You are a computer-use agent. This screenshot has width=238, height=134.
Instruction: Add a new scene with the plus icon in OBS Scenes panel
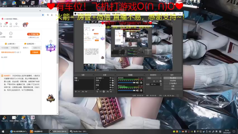click(76, 92)
